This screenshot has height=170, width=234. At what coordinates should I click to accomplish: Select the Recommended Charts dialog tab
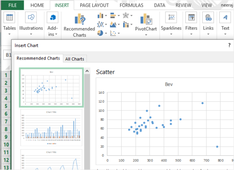coord(38,58)
